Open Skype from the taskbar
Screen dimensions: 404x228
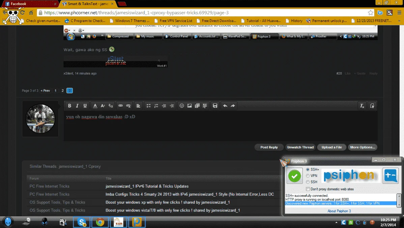pyautogui.click(x=82, y=222)
